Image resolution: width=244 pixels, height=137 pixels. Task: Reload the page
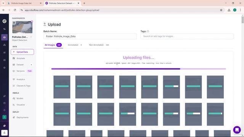pos(15,10)
